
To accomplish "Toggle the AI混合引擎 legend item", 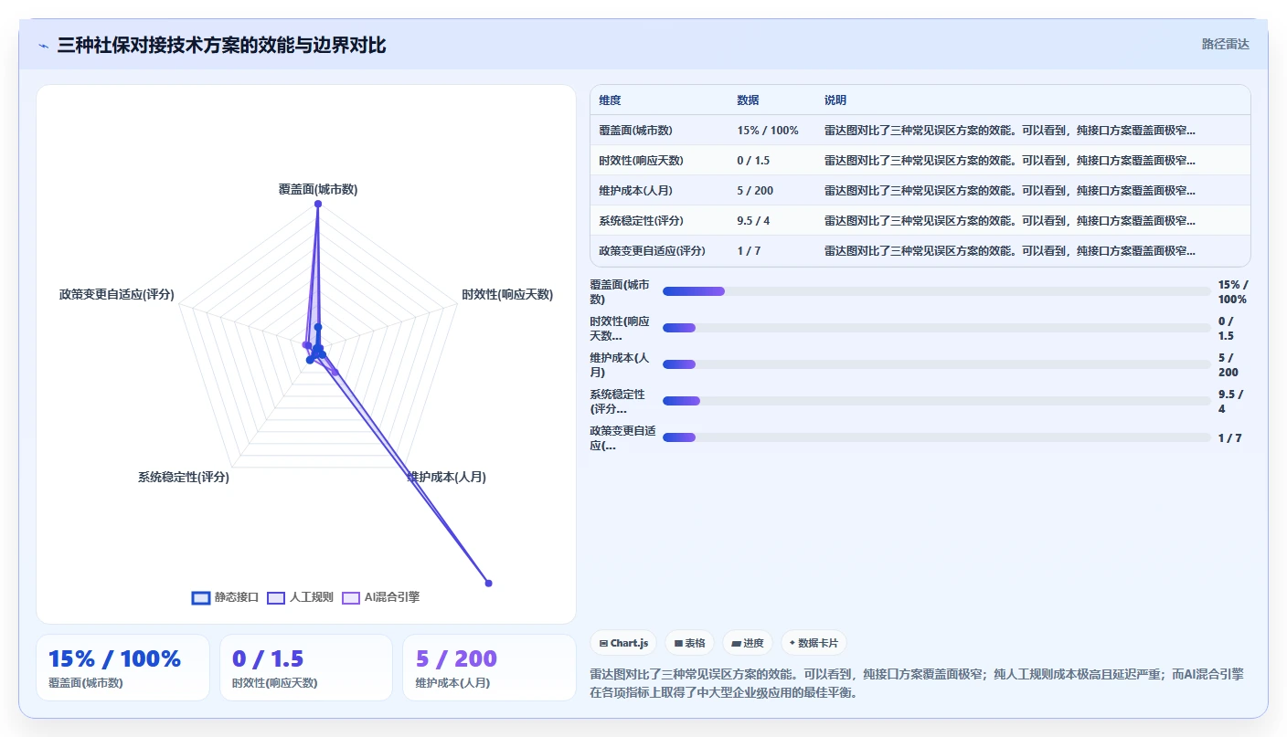I will coord(380,597).
